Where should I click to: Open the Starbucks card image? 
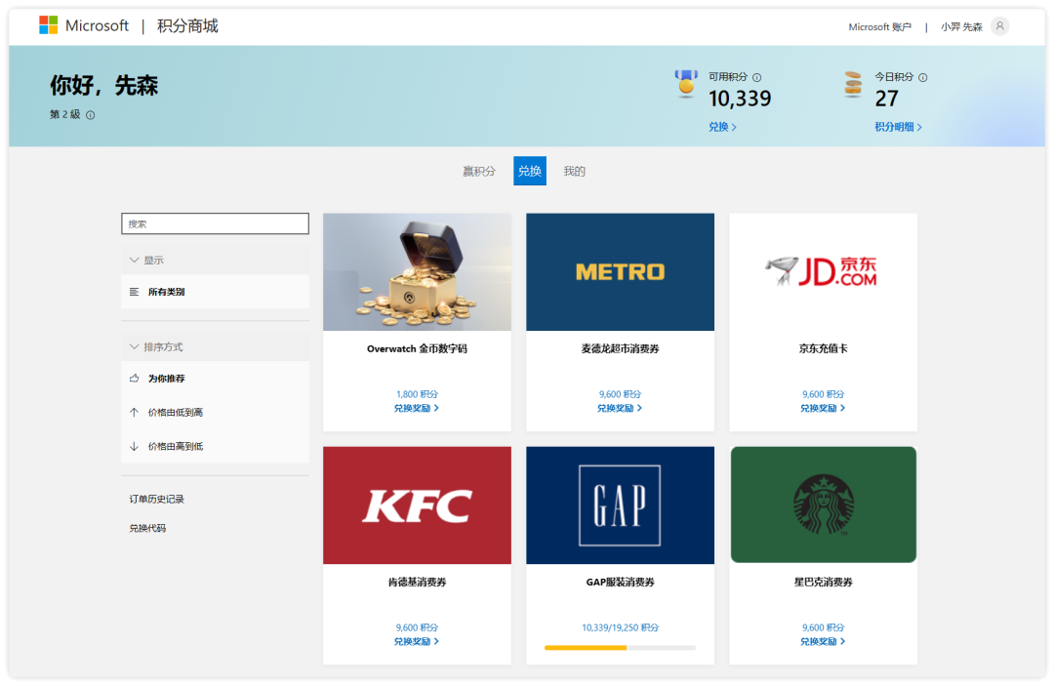[823, 505]
